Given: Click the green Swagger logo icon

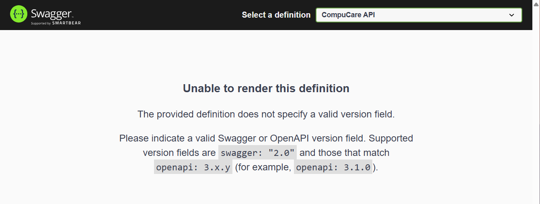Looking at the screenshot, I should [x=18, y=14].
